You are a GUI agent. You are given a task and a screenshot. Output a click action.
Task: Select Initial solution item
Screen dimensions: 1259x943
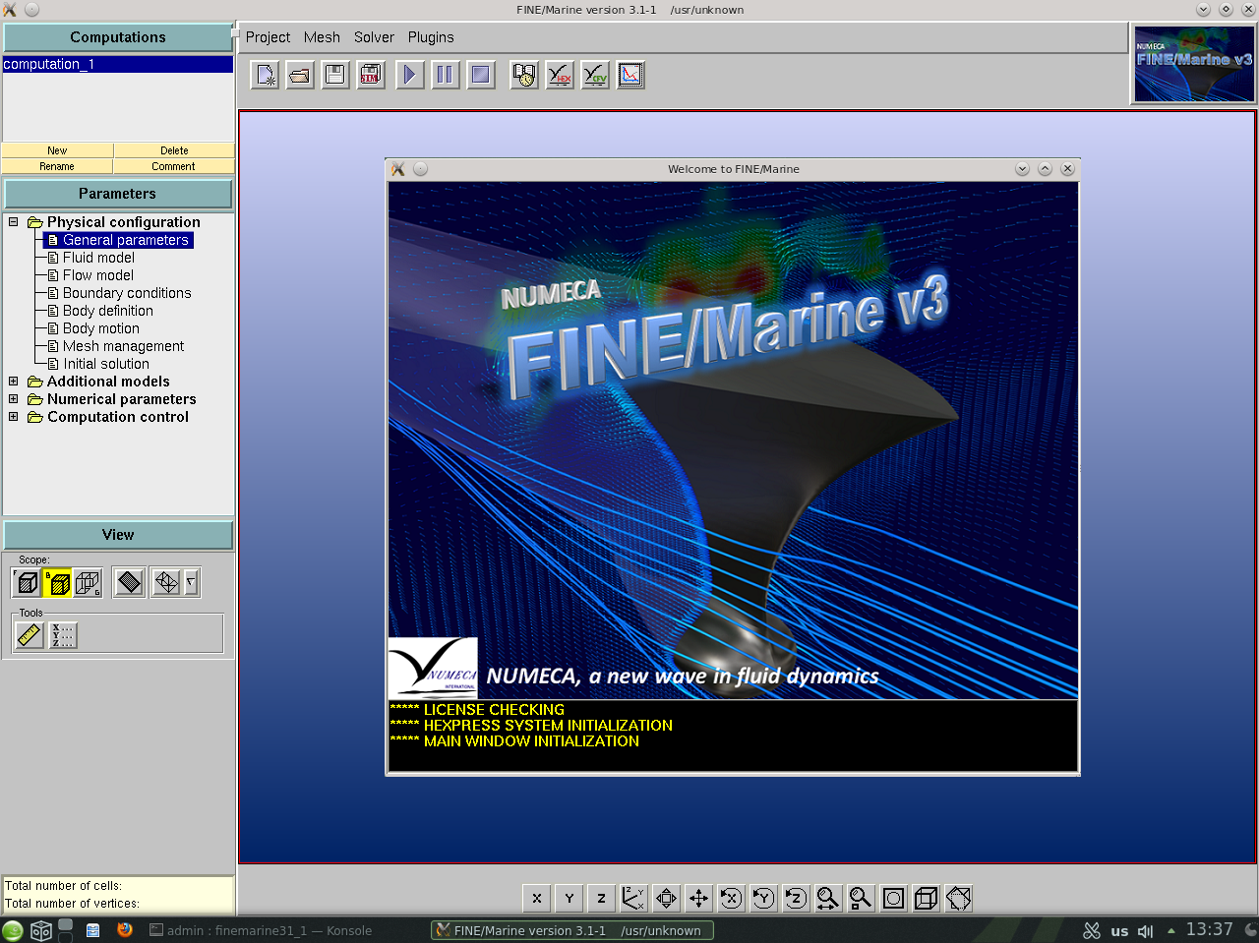106,364
